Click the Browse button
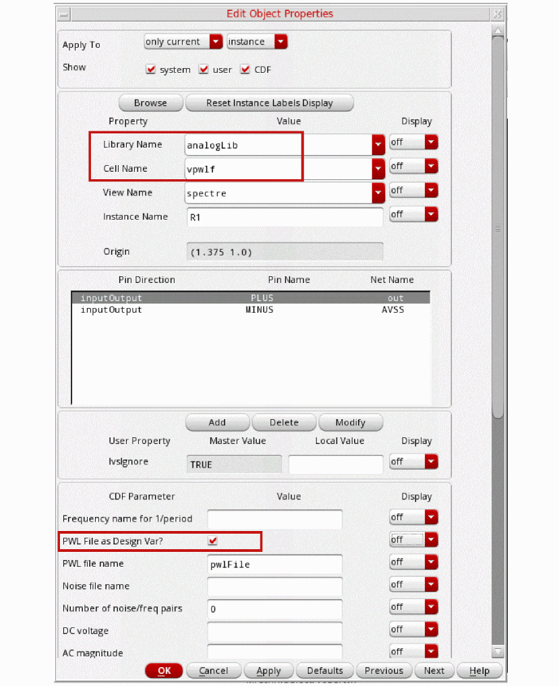 [x=150, y=103]
